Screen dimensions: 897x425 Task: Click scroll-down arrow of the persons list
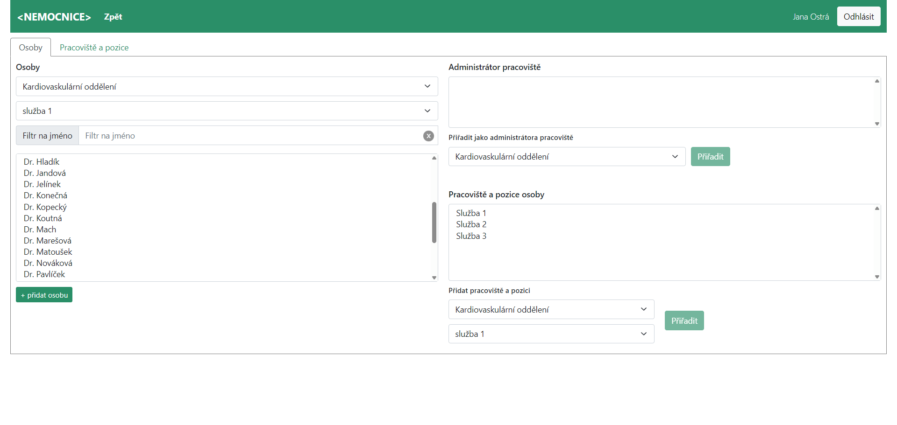434,278
